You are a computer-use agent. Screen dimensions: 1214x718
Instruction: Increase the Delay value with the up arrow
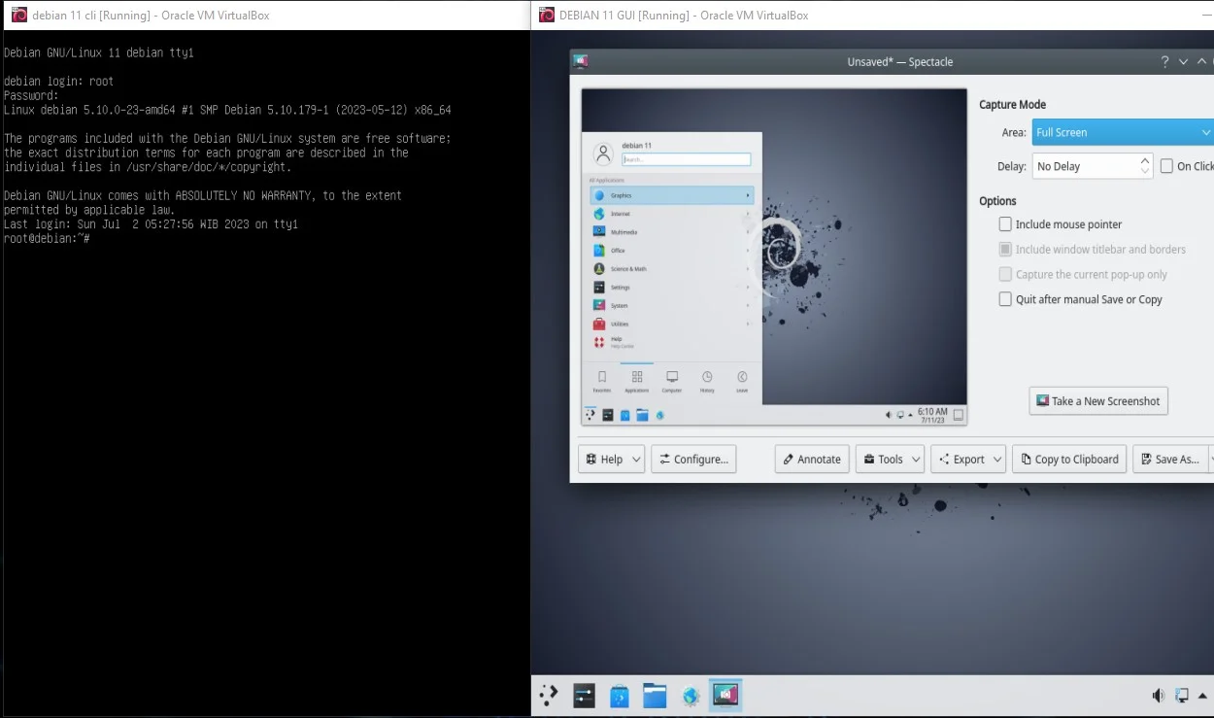[x=1145, y=160]
